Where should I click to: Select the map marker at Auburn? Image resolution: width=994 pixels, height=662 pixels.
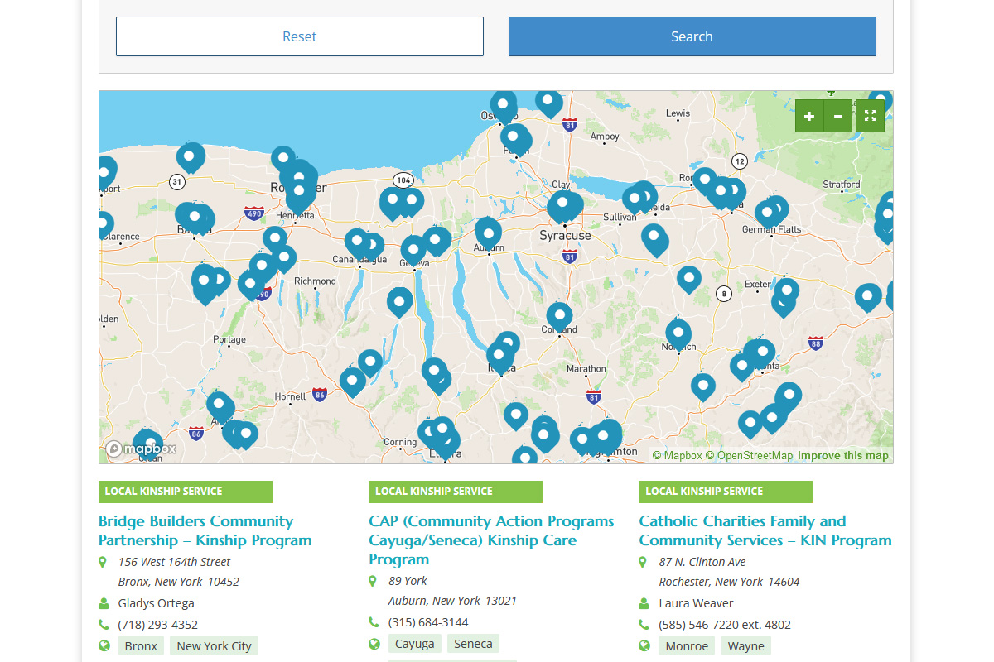coord(488,232)
